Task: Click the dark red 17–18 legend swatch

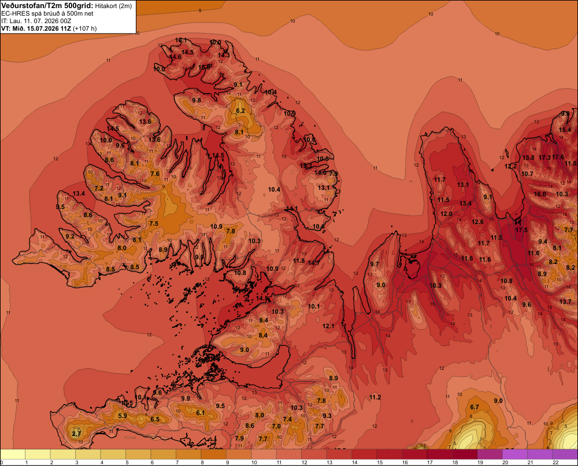Action: click(x=439, y=454)
